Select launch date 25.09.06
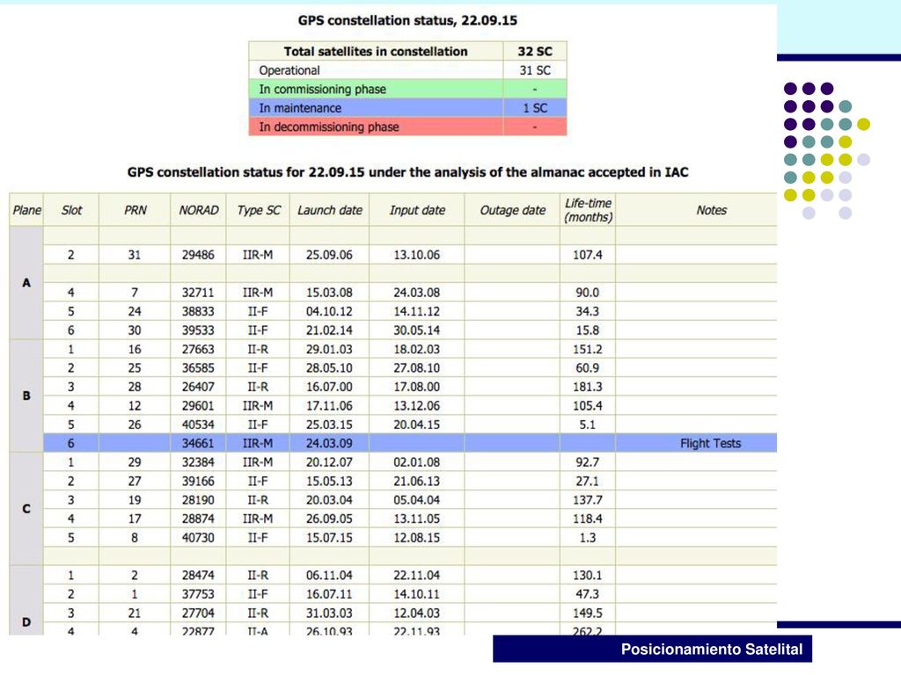 click(x=329, y=255)
